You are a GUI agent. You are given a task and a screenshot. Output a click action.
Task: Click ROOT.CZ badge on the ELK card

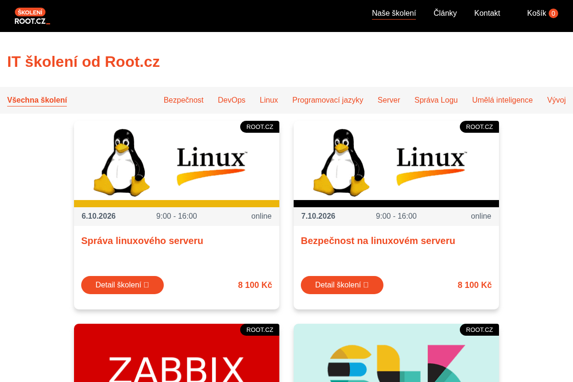[x=479, y=329]
